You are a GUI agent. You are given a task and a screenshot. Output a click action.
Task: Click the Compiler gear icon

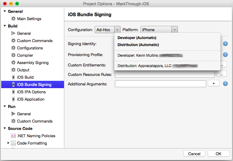(x=13, y=55)
